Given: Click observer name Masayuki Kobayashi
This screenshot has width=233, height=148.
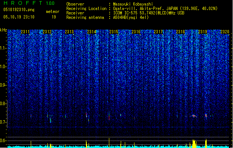Looking at the screenshot, I should point(133,4).
